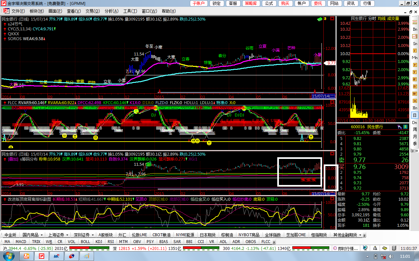The width and height of the screenshot is (419, 261).
Task: Select the MACD indicator tab
Action: point(21,242)
